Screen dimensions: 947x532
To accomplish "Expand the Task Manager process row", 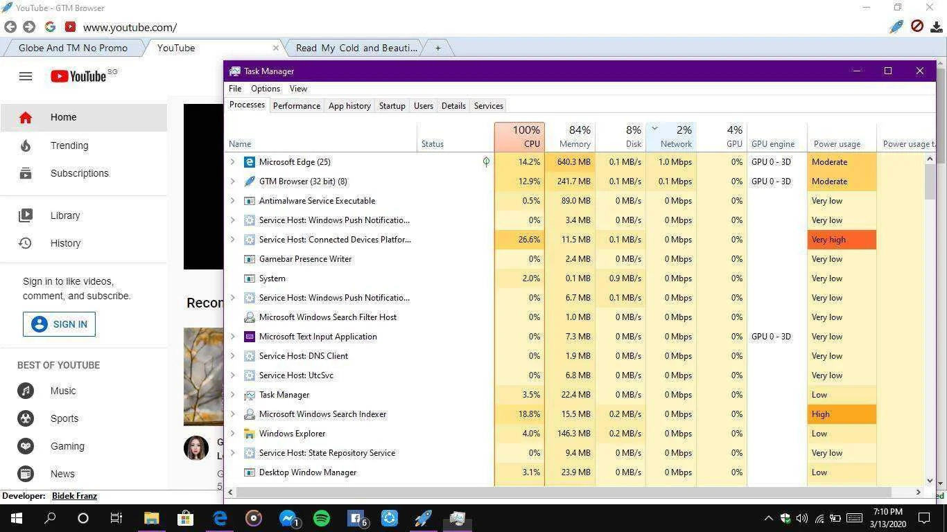I will pos(233,395).
